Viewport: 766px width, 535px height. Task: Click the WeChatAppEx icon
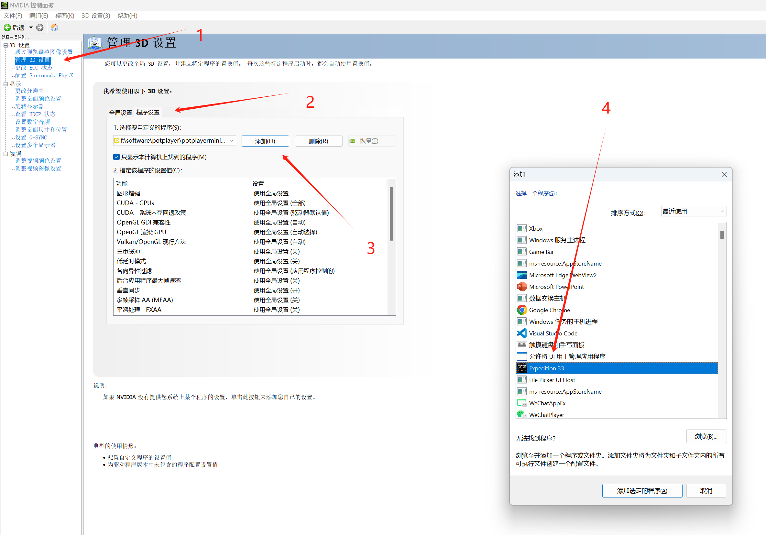(521, 403)
